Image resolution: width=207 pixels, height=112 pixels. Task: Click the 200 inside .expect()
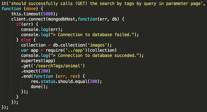[44, 71]
